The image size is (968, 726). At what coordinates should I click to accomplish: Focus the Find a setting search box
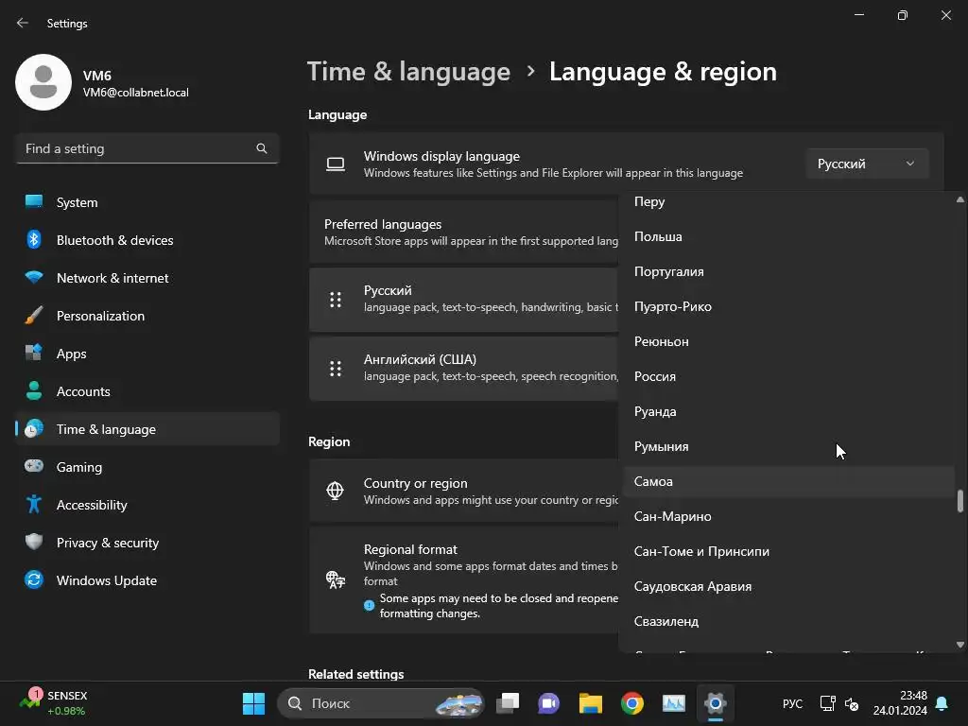tap(147, 148)
